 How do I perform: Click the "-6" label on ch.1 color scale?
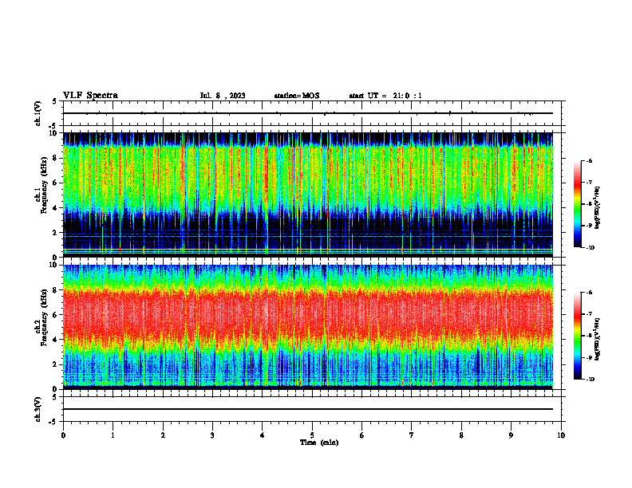click(x=589, y=160)
